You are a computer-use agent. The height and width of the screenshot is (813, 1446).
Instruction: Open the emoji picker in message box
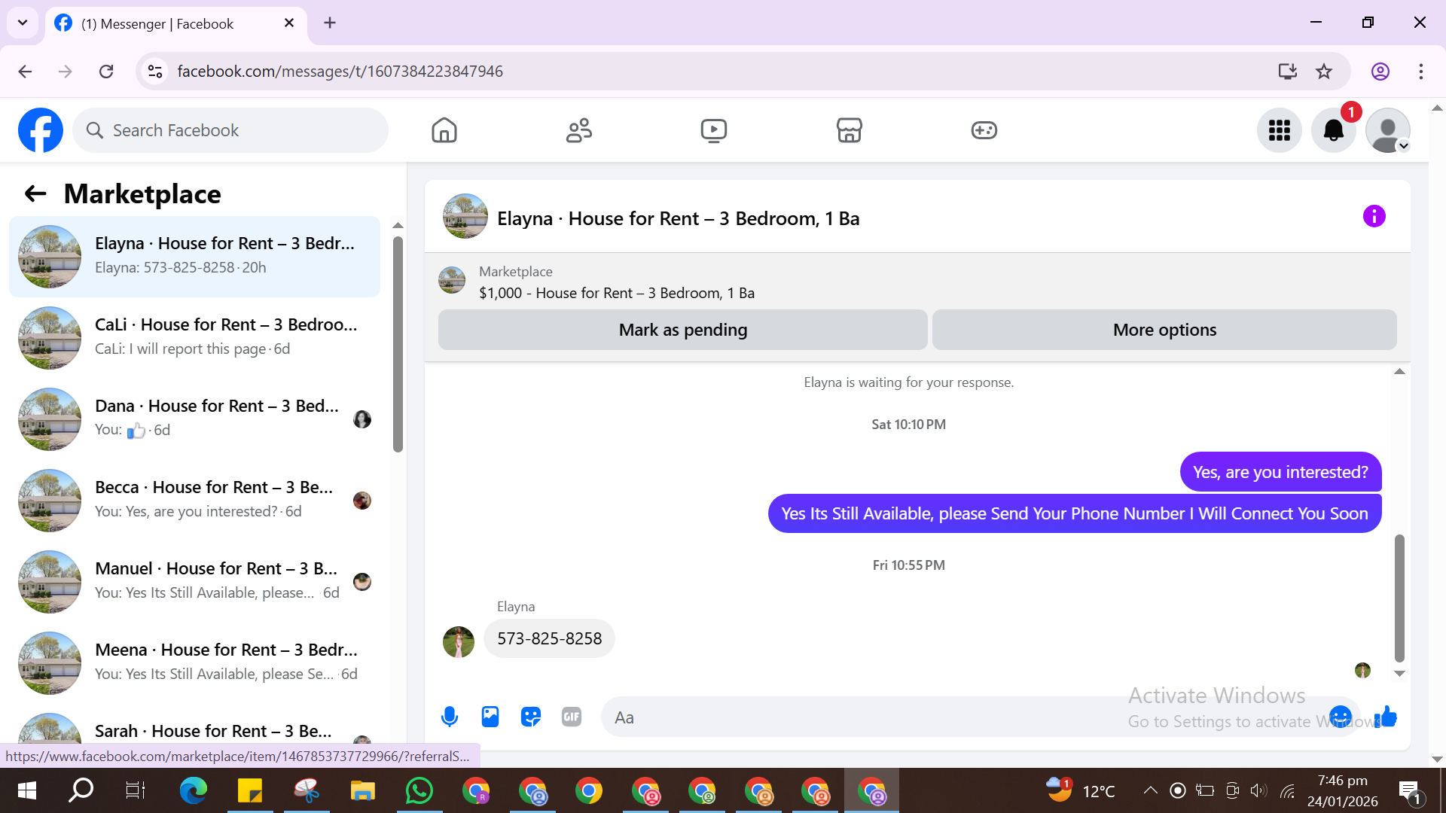click(1340, 717)
